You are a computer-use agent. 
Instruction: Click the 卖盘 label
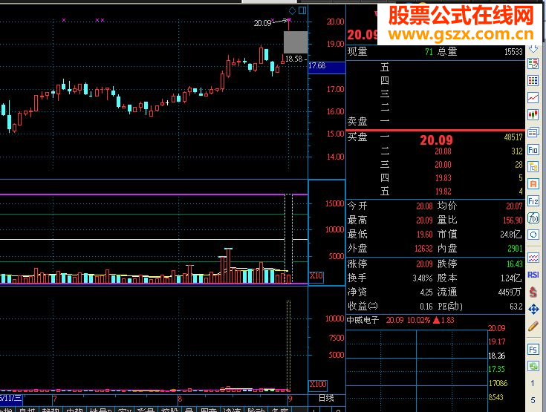357,122
